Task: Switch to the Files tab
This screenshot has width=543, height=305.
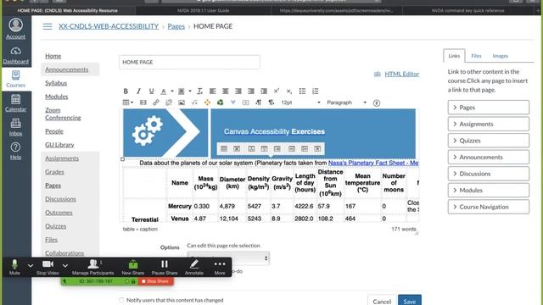Action: point(476,56)
